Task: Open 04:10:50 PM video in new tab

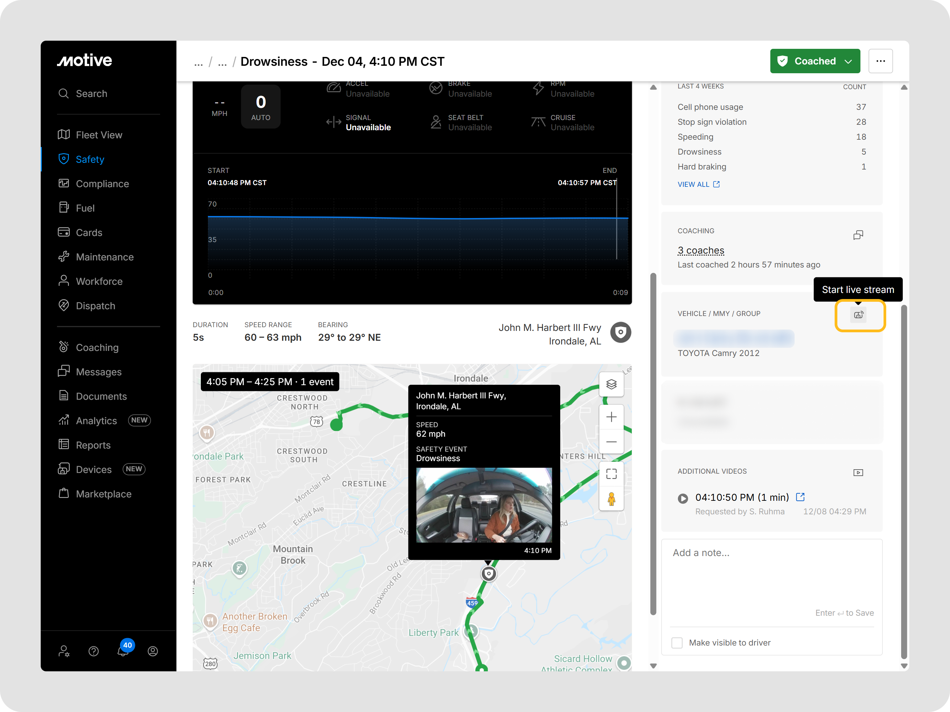Action: click(x=800, y=497)
